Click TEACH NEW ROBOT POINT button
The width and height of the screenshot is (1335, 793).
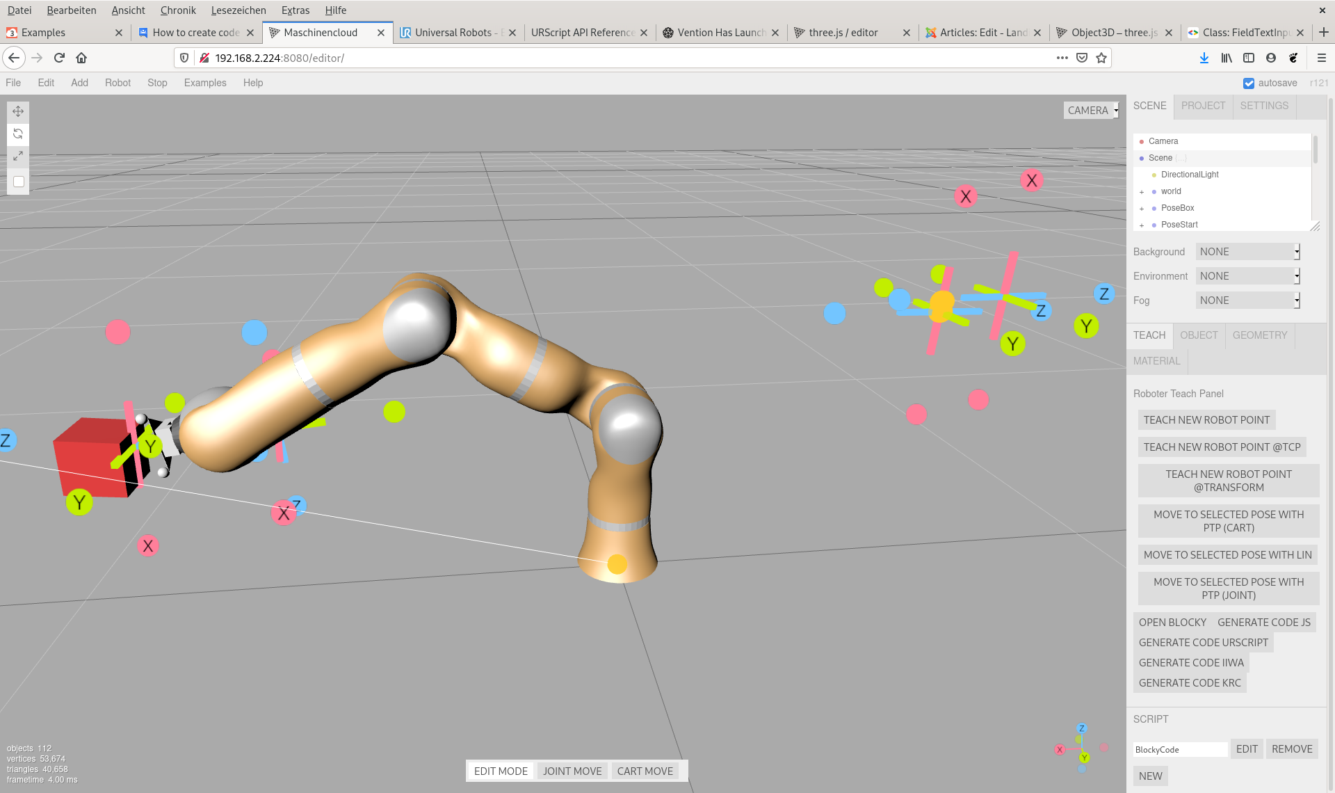coord(1206,420)
